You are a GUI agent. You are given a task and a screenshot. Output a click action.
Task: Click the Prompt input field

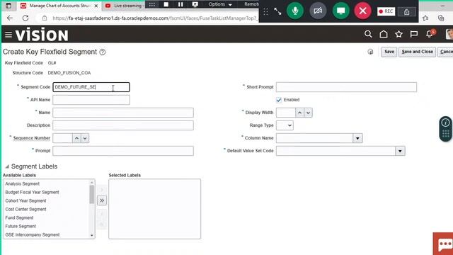tap(123, 151)
